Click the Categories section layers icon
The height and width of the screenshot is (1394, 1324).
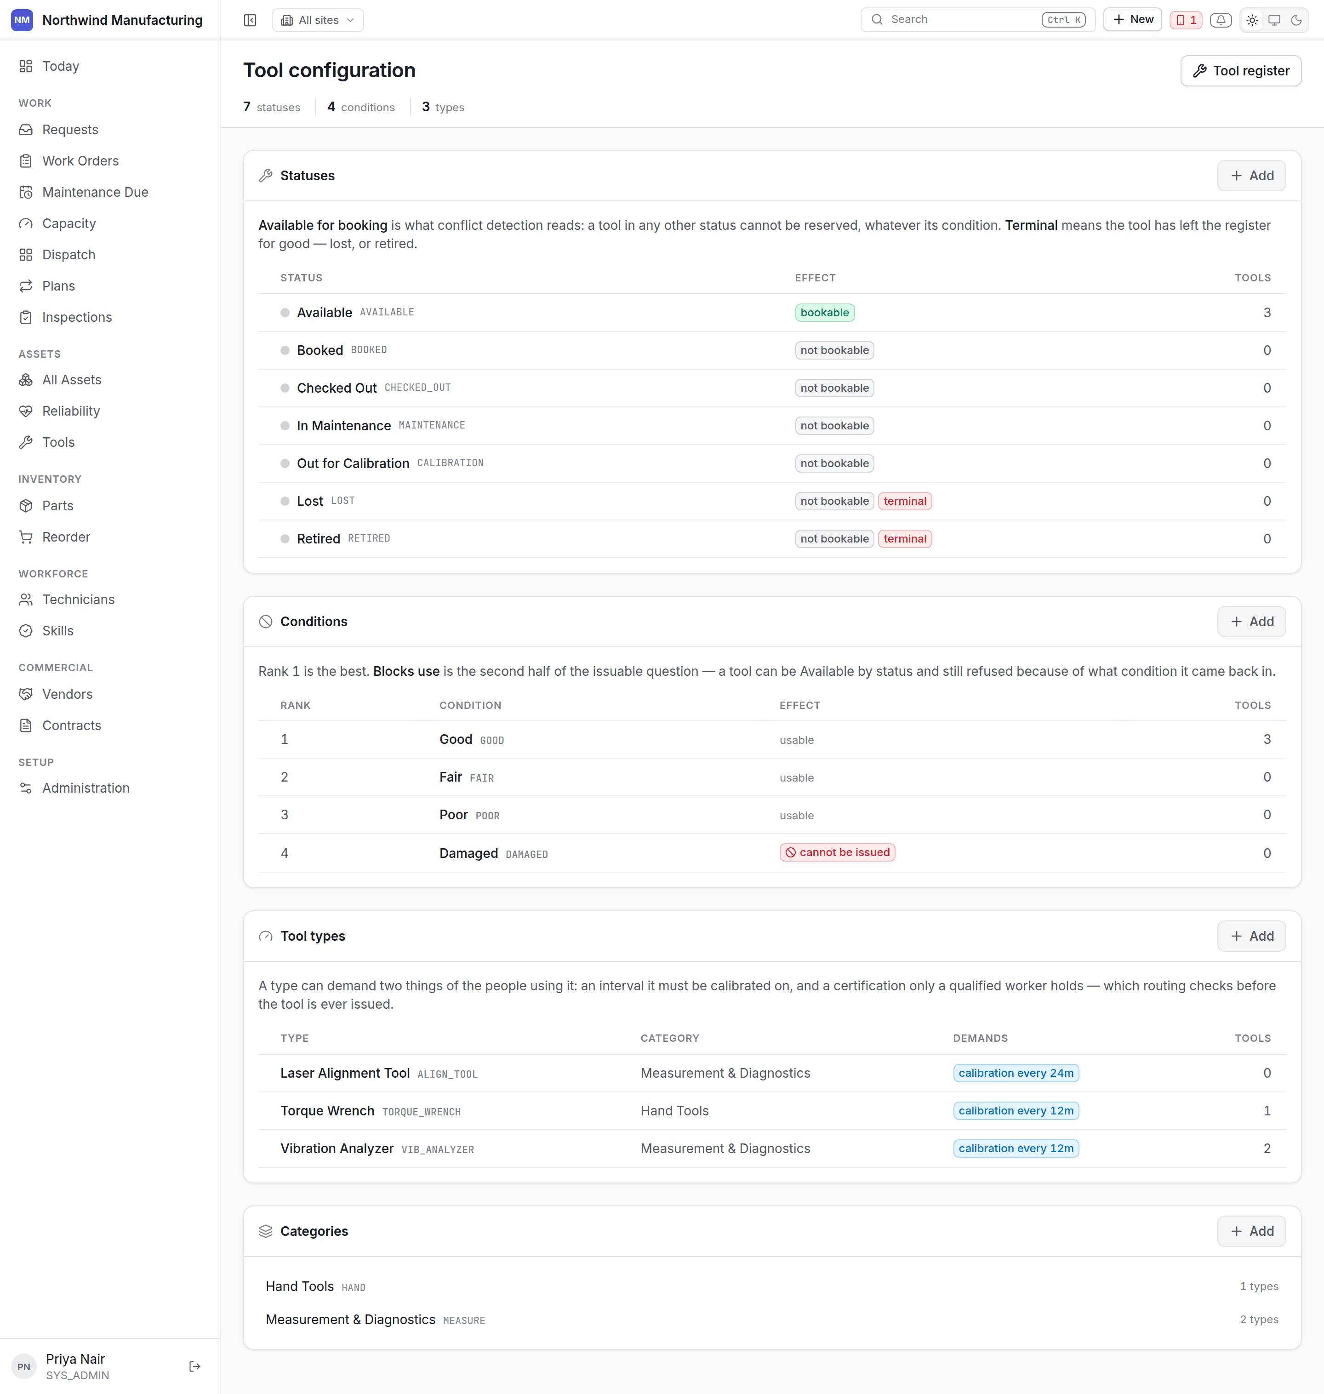pos(265,1231)
